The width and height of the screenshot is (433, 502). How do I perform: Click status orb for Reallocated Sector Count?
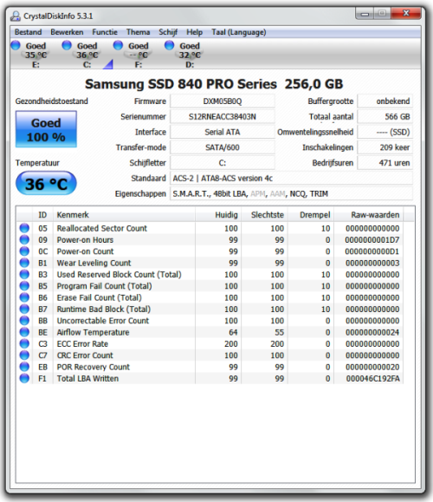[24, 228]
